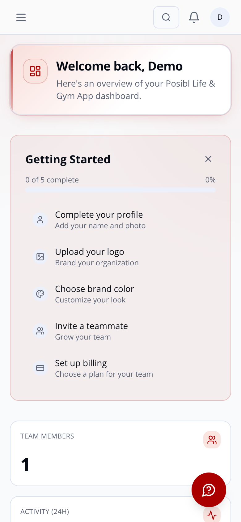Click the dashboard grid icon in welcome card
241x522 pixels.
[x=35, y=71]
